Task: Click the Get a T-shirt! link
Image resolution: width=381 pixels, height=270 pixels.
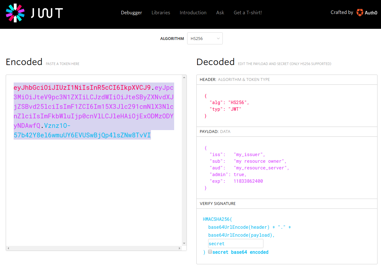Action: point(248,13)
